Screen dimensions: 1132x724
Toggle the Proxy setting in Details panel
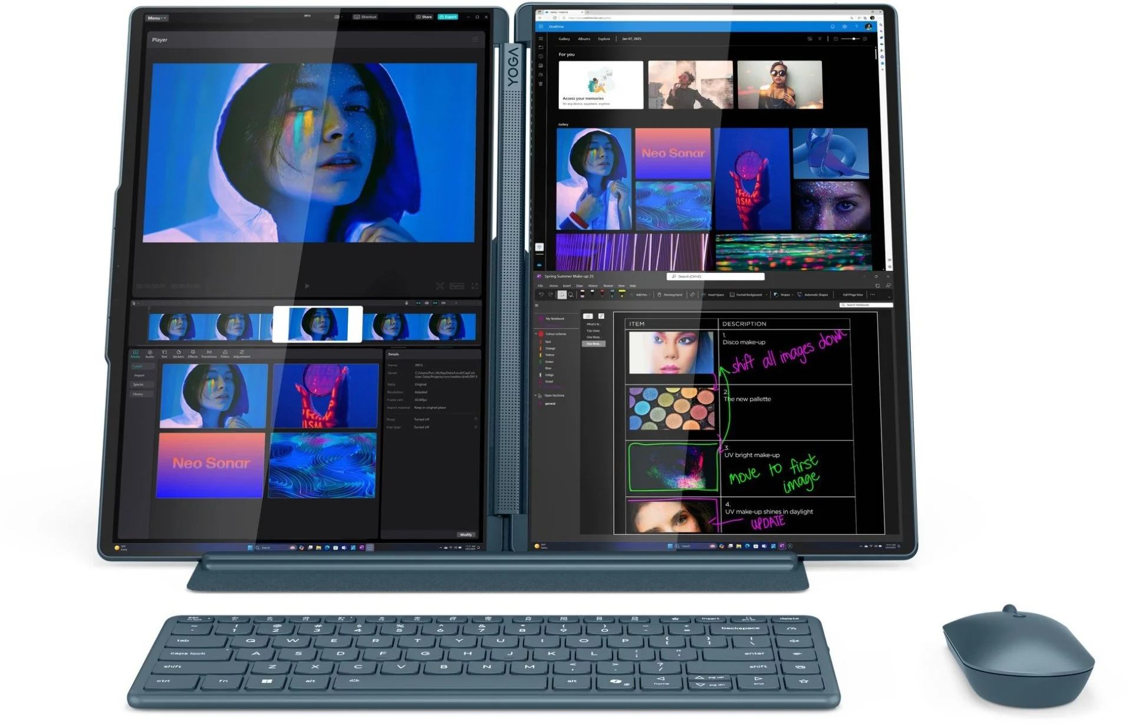(x=476, y=419)
